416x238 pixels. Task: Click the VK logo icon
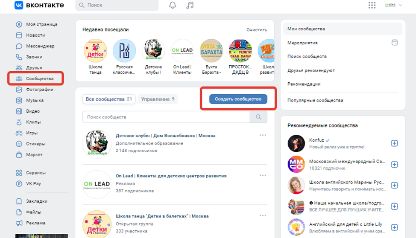[x=18, y=5]
